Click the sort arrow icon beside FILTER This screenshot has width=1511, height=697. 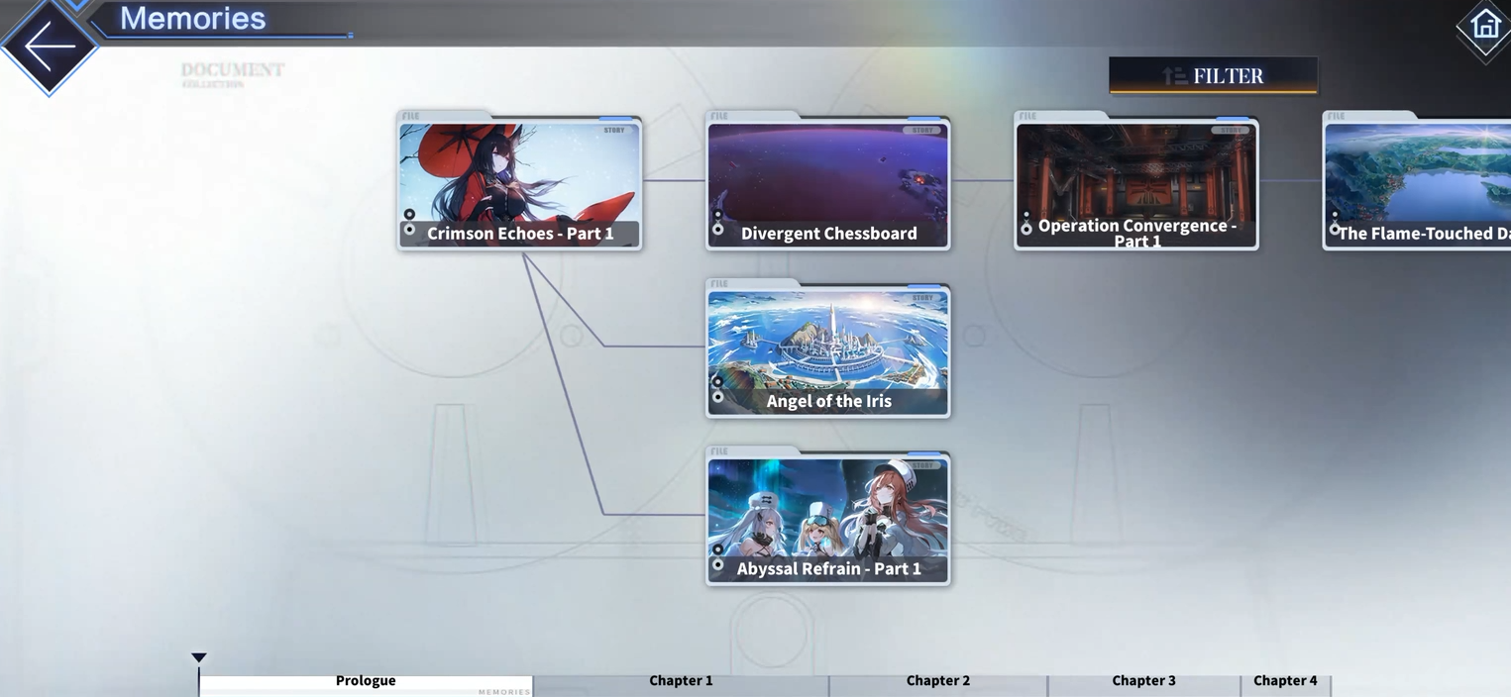[1175, 75]
